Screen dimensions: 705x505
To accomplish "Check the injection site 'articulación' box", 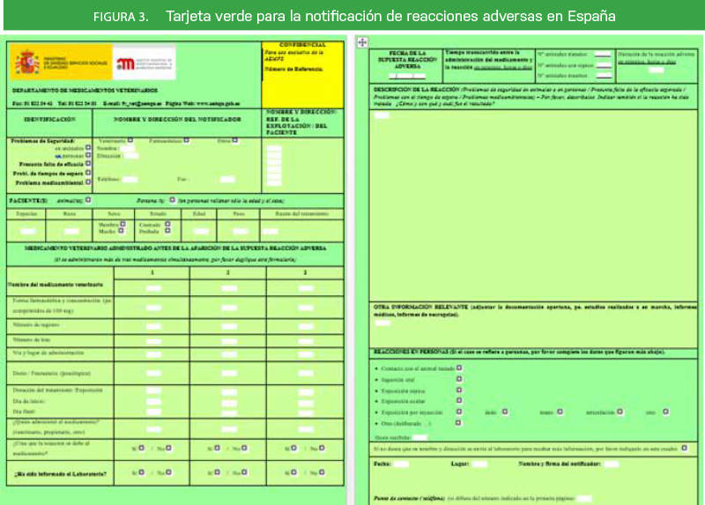I will (620, 412).
